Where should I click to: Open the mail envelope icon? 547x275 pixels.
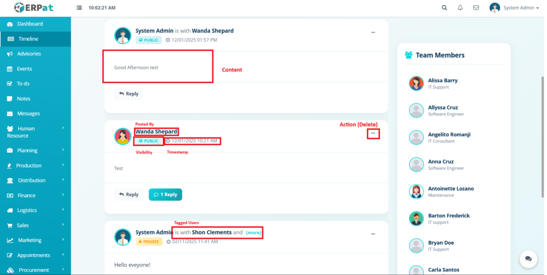[476, 7]
